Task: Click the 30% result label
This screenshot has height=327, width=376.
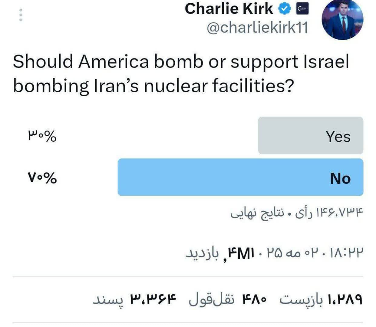Action: click(x=42, y=136)
